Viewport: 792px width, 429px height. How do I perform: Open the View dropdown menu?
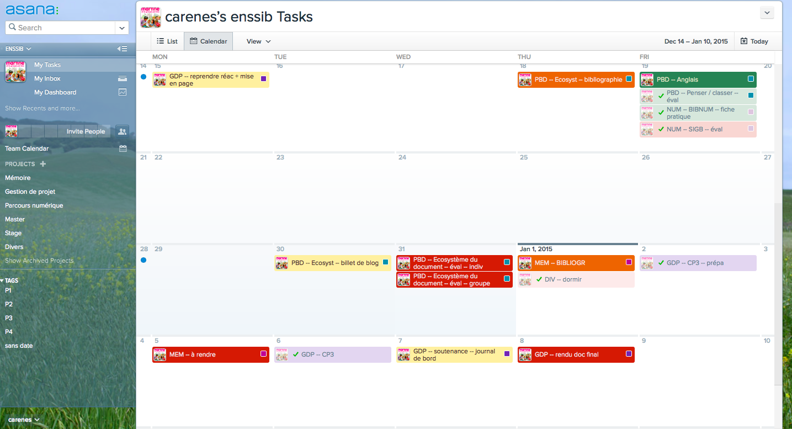[259, 41]
